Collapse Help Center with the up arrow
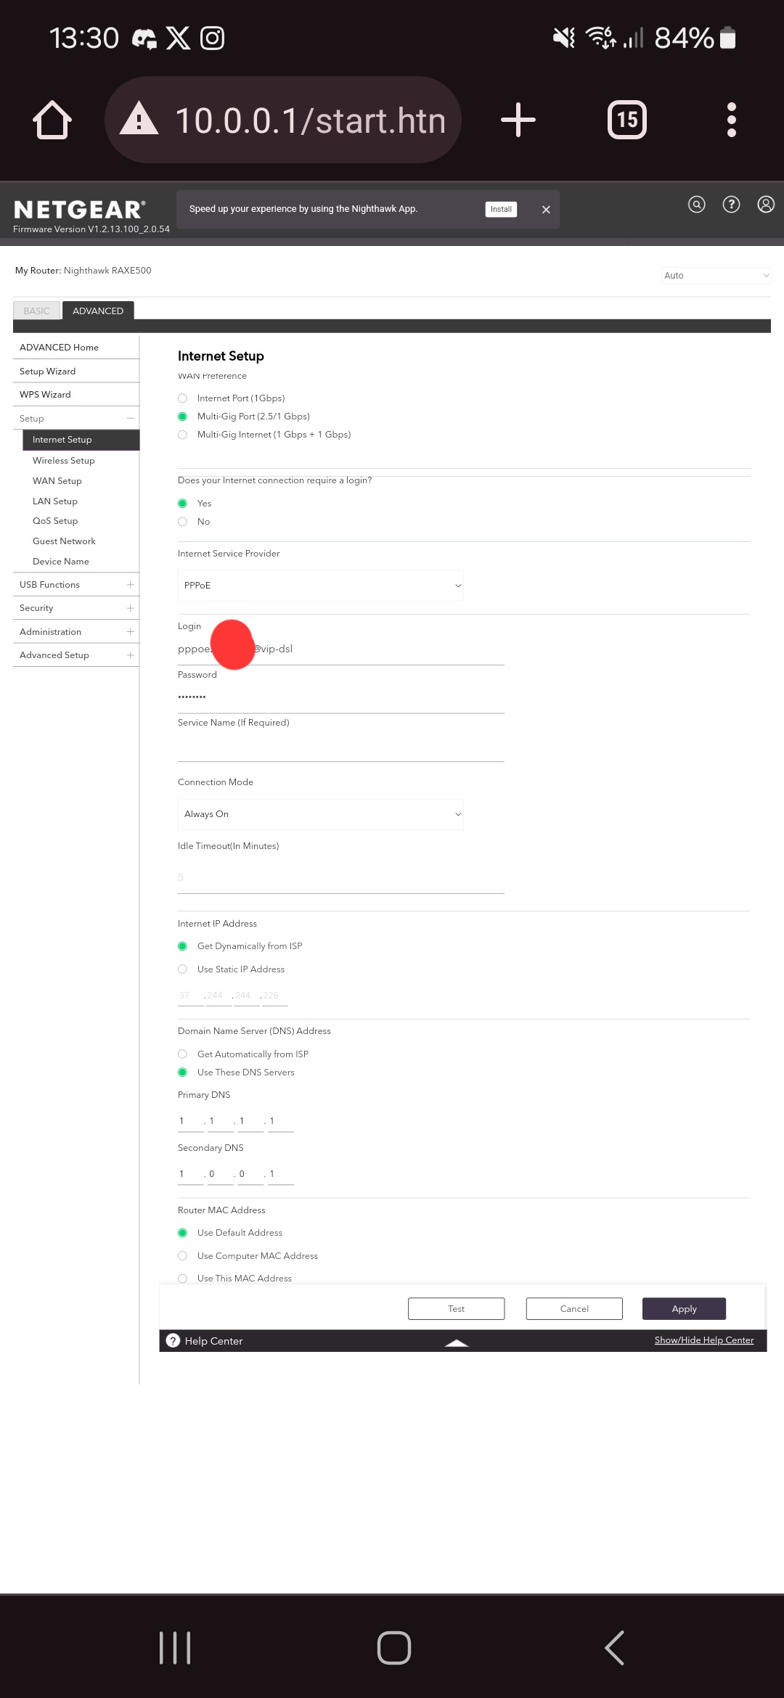The height and width of the screenshot is (1698, 784). 457,1342
